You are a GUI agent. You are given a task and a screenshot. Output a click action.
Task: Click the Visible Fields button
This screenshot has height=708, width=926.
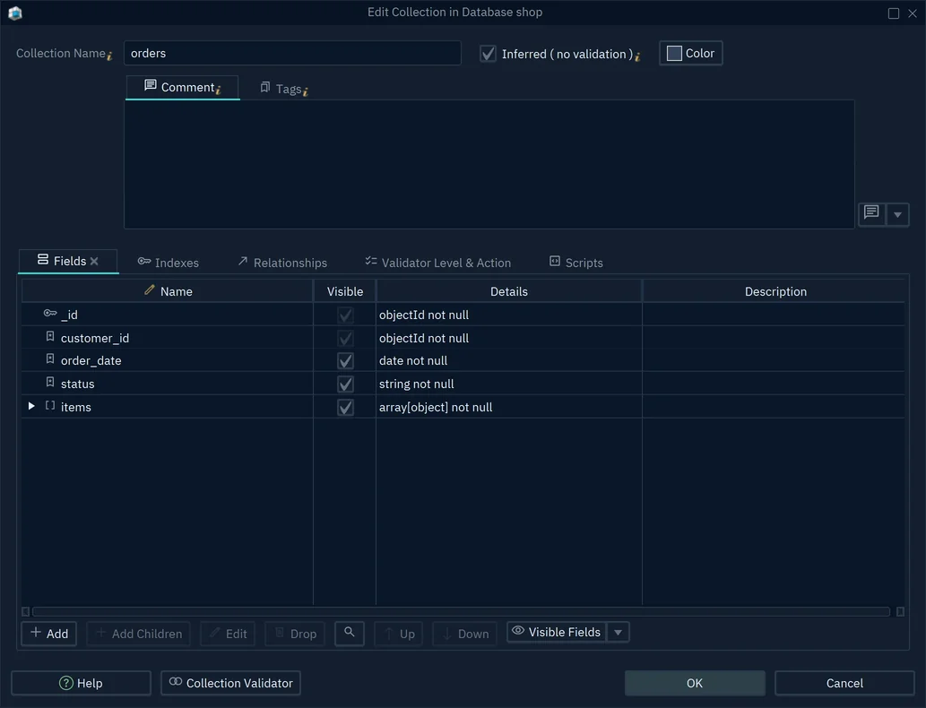coord(557,633)
